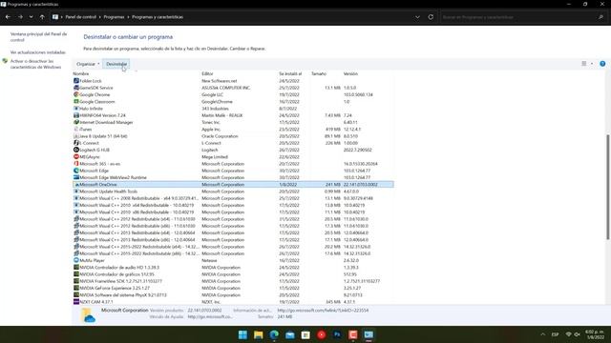611x343 pixels.
Task: Select the Folder Lock program icon
Action: coord(76,81)
